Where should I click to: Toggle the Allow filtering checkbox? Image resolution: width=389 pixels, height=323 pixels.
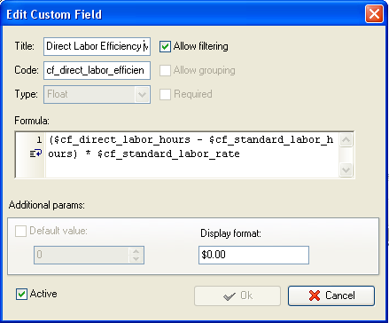[x=165, y=46]
